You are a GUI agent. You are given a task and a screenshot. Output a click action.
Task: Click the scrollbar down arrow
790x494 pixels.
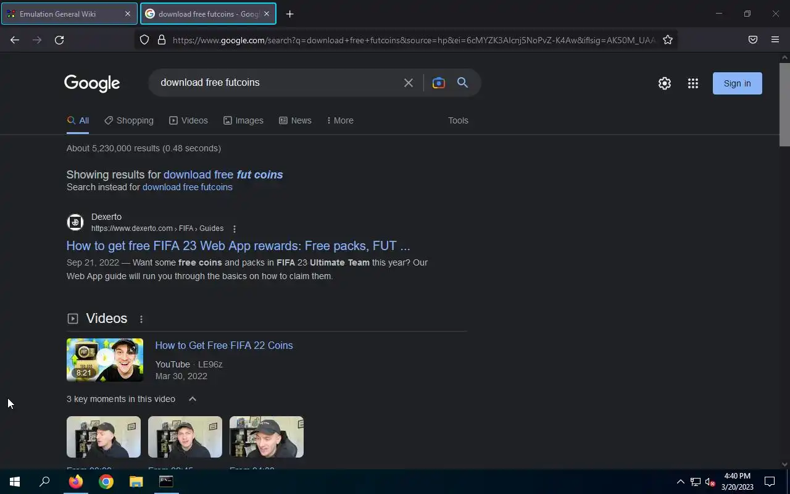click(x=784, y=464)
